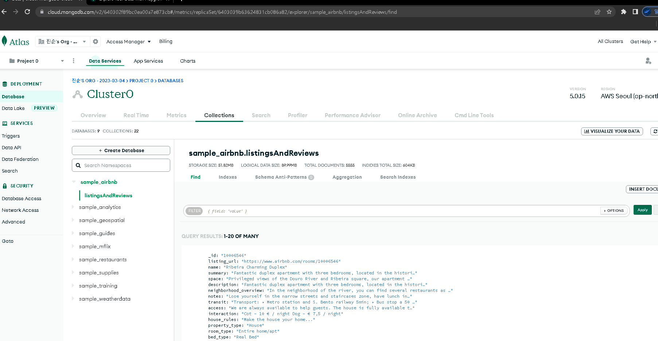This screenshot has width=658, height=341.
Task: Open the Aggregation tab
Action: tap(347, 177)
